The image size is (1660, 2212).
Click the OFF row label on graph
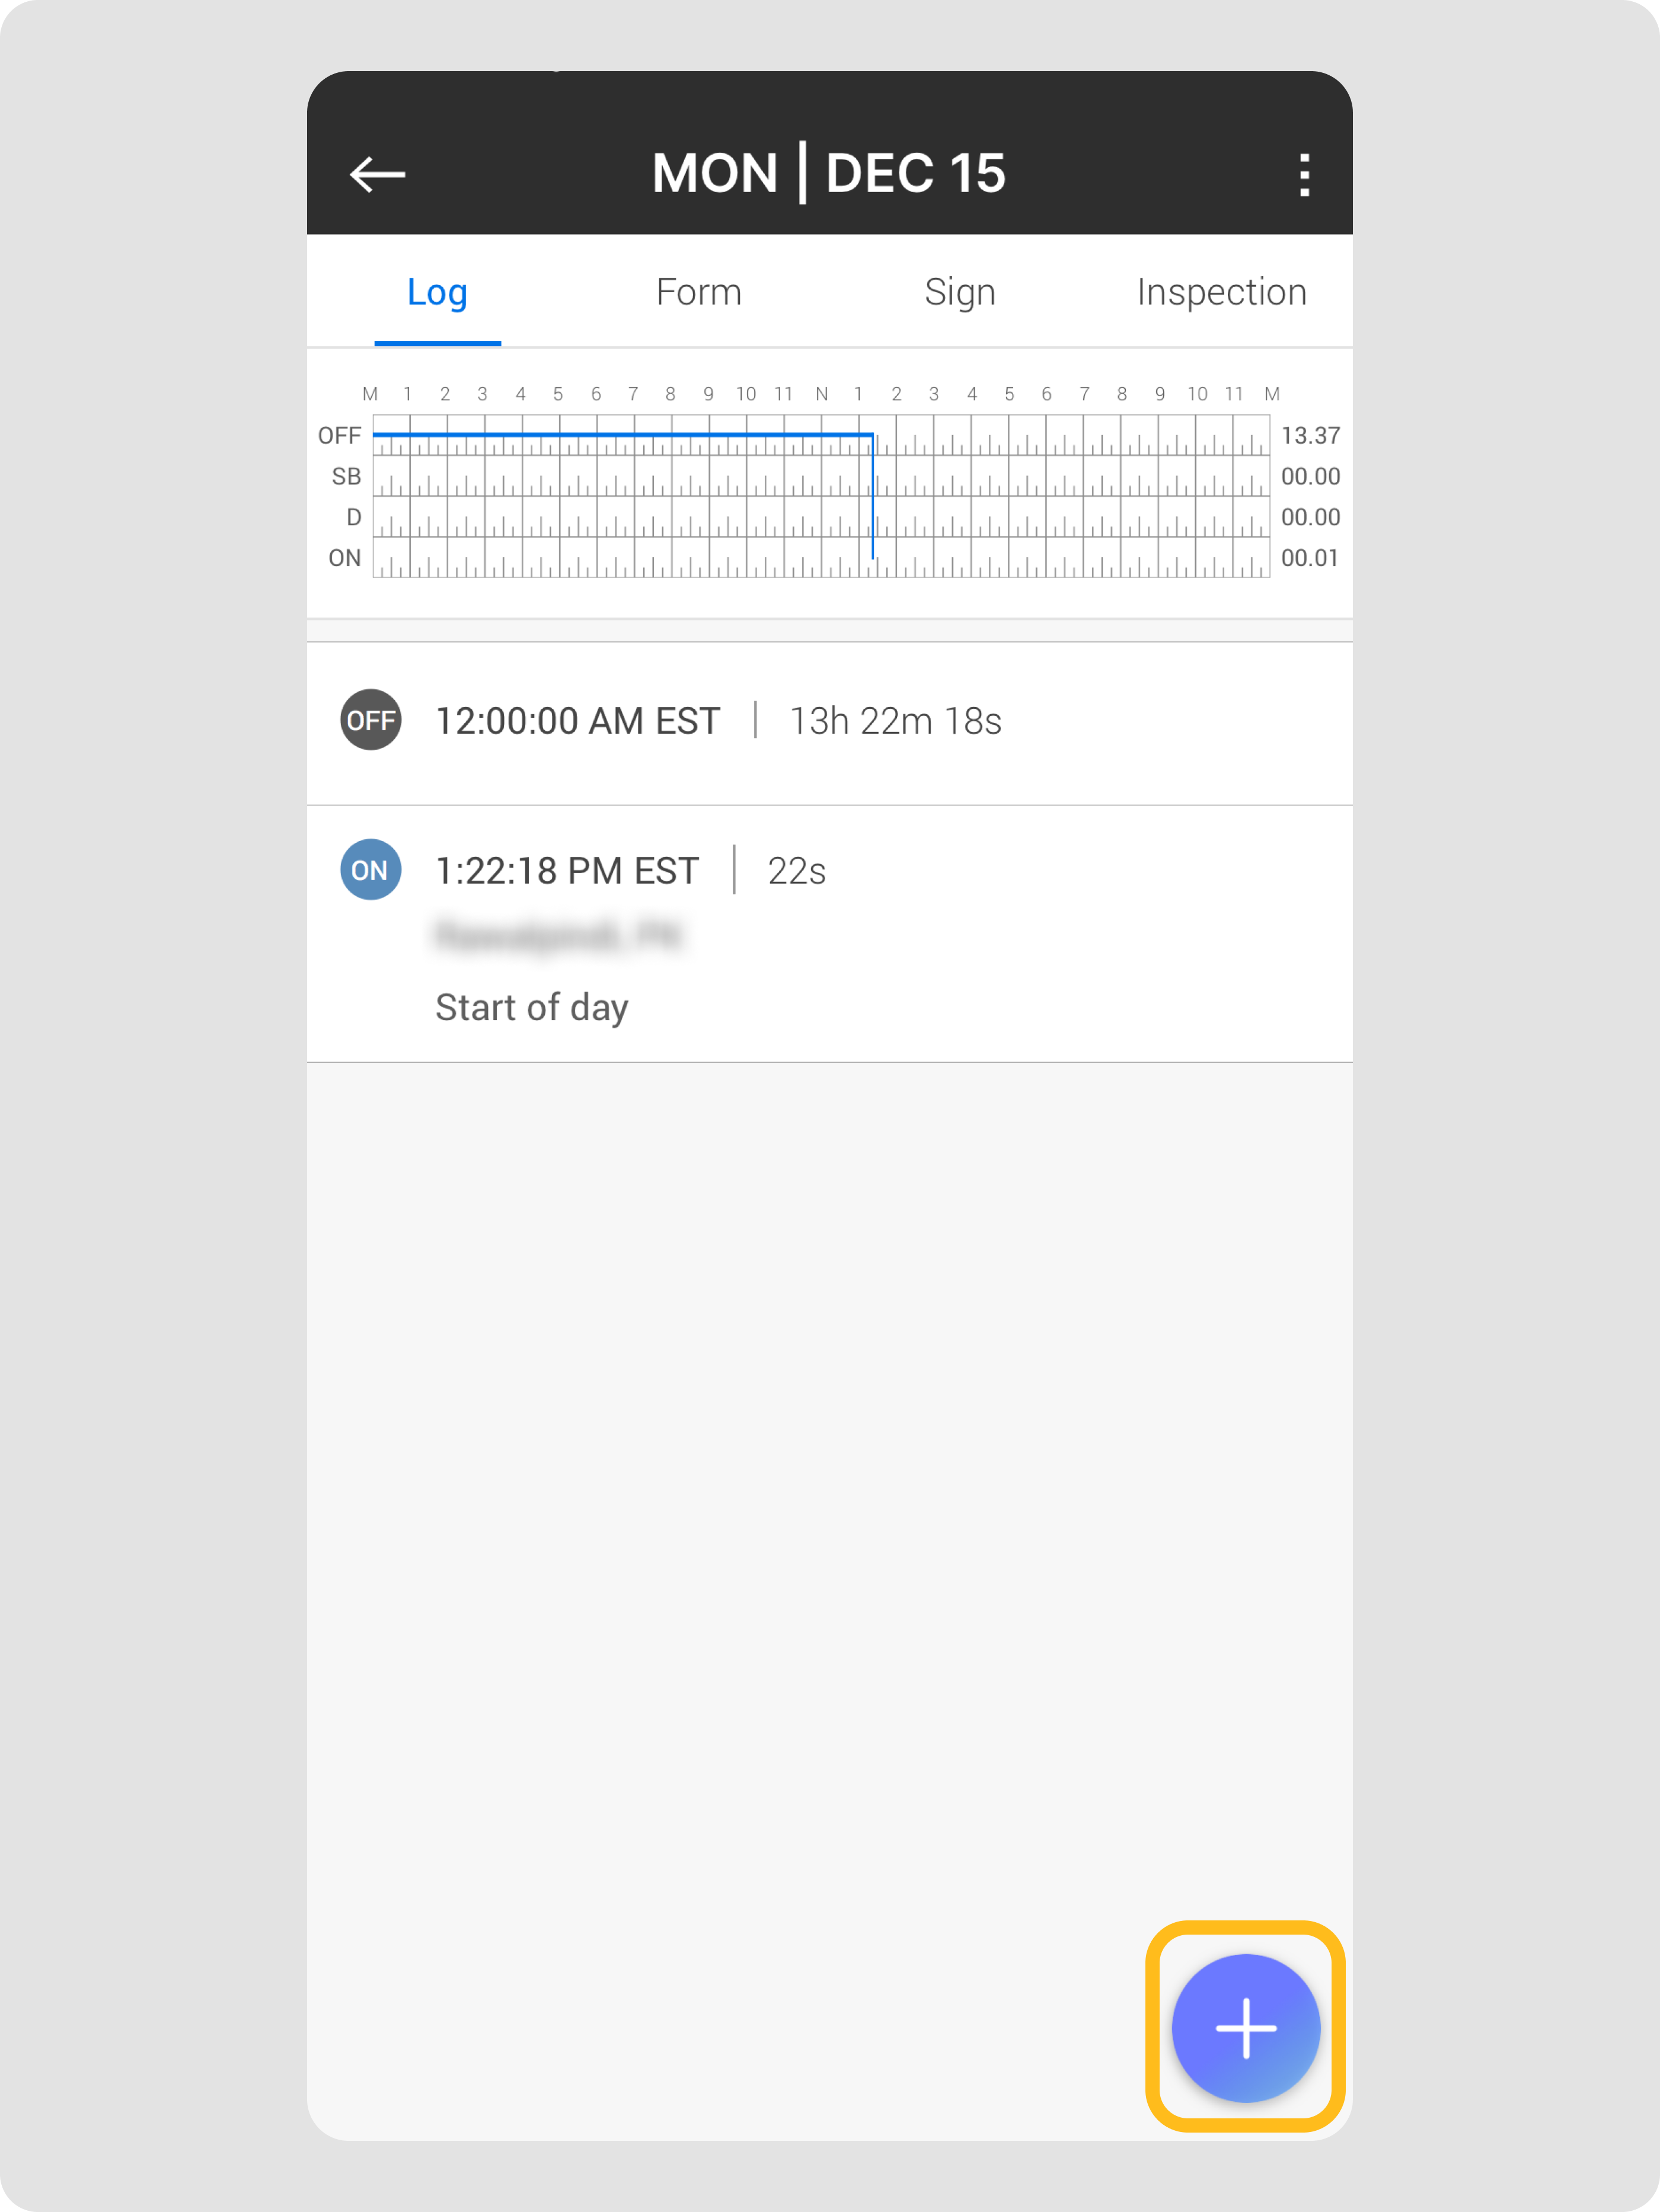[340, 436]
